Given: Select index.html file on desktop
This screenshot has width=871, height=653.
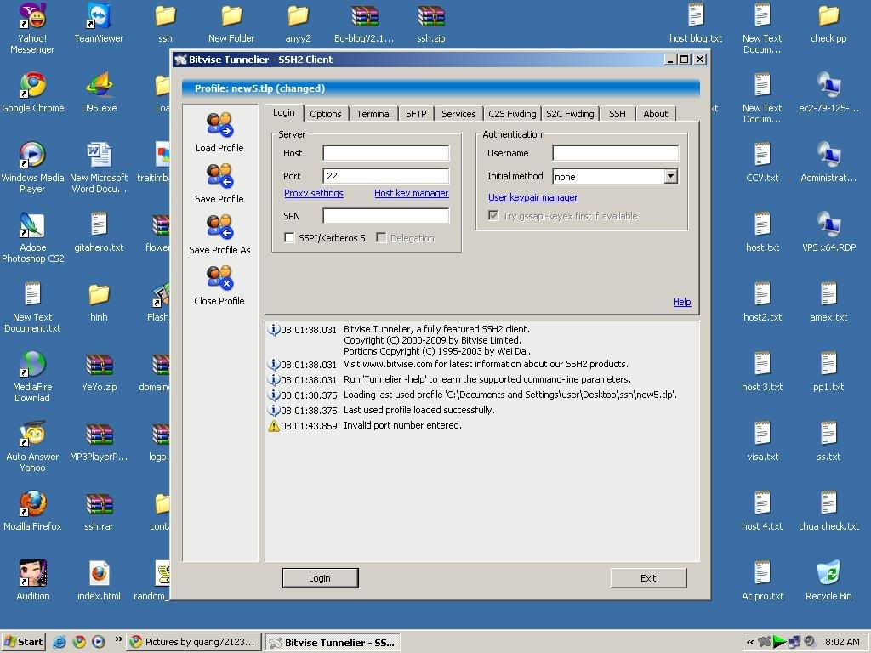Looking at the screenshot, I should (x=99, y=580).
